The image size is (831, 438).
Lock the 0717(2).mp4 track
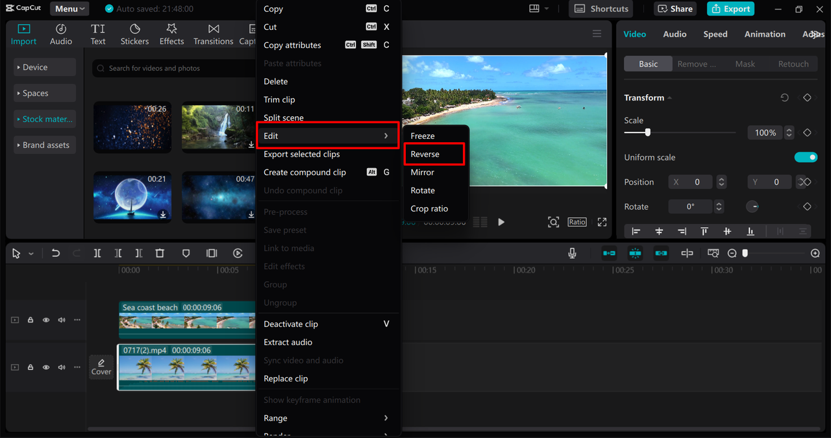pyautogui.click(x=31, y=367)
